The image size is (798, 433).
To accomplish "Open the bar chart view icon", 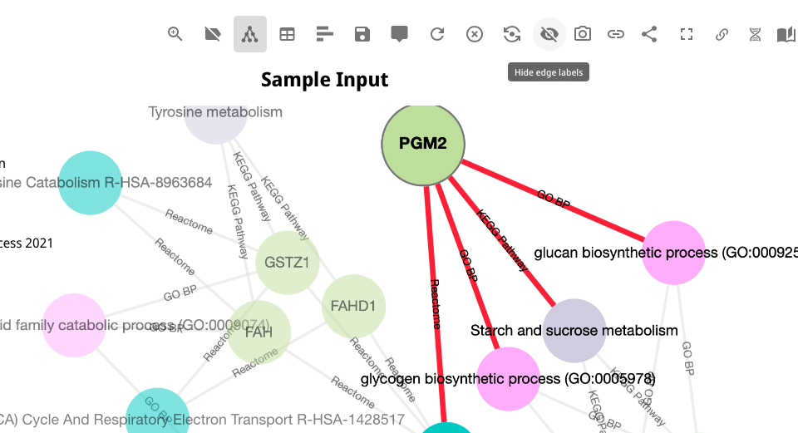I will click(325, 34).
